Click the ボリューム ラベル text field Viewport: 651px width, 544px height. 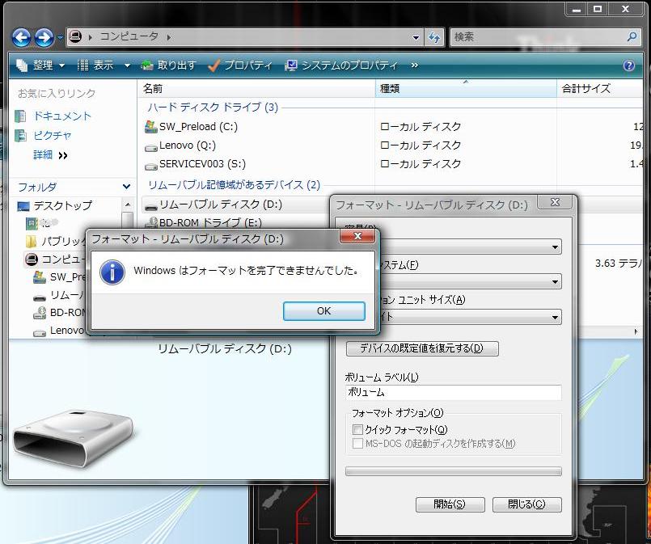tap(454, 392)
